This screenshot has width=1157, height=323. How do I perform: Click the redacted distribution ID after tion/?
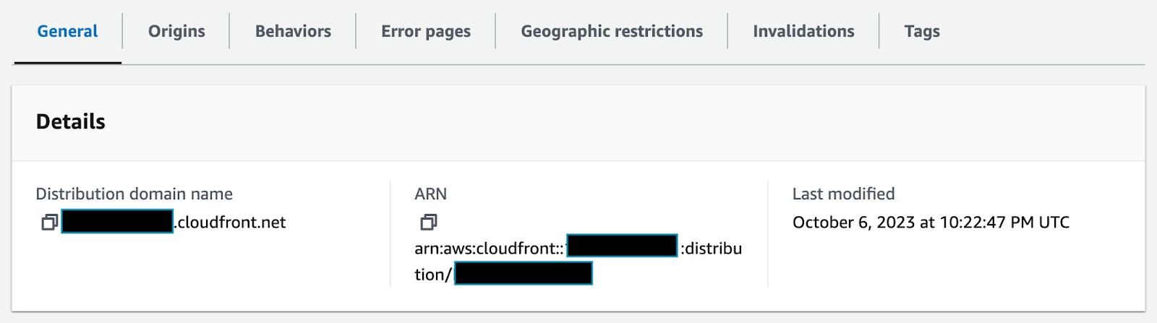coord(523,274)
